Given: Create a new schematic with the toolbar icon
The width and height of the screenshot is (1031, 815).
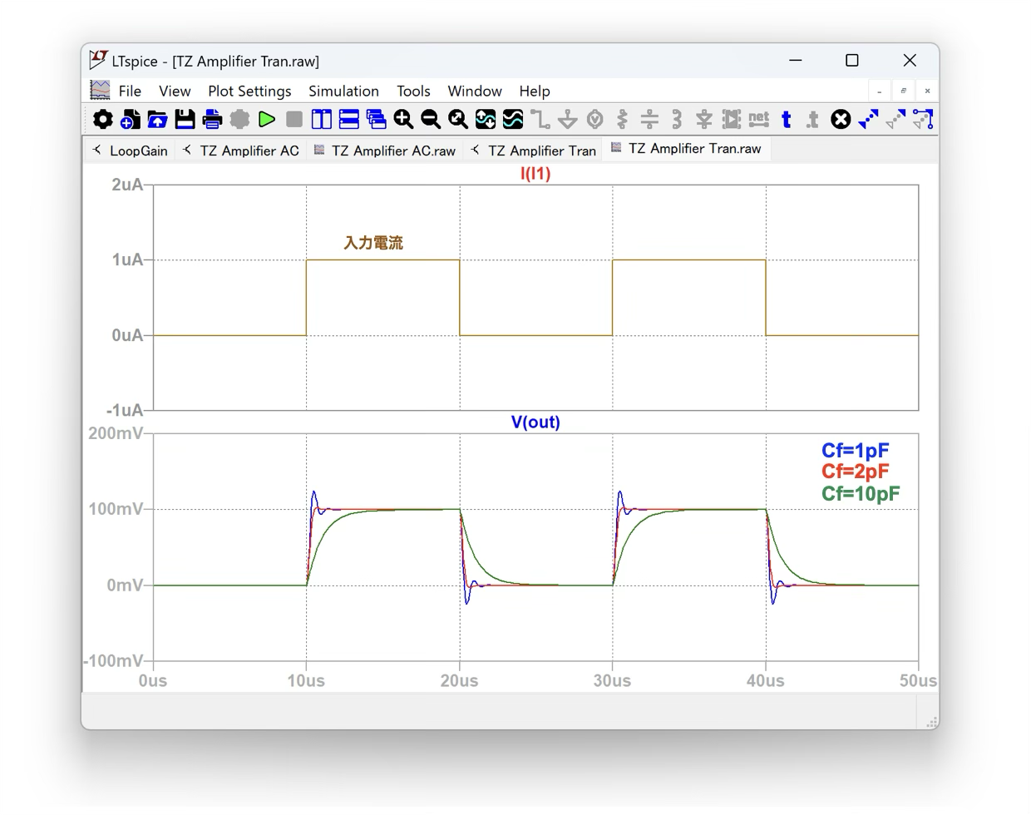Looking at the screenshot, I should (x=130, y=120).
